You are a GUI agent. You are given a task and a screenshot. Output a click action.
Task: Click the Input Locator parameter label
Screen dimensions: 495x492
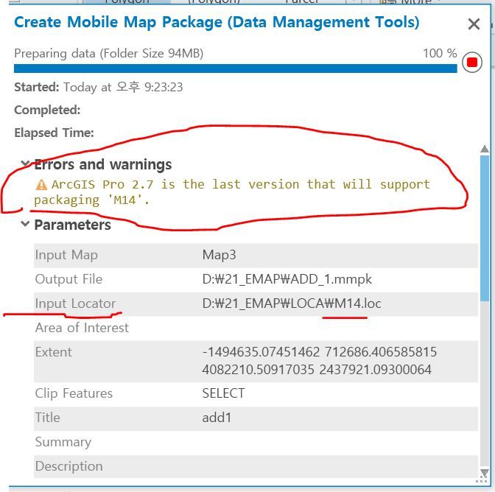75,303
